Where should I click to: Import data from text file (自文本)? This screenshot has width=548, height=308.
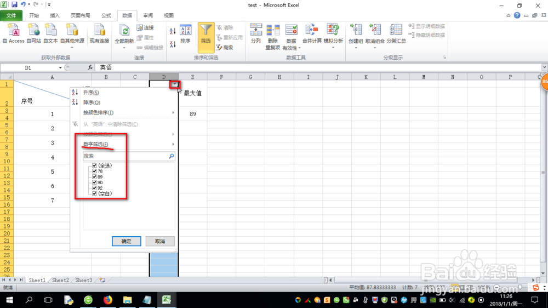pyautogui.click(x=50, y=33)
